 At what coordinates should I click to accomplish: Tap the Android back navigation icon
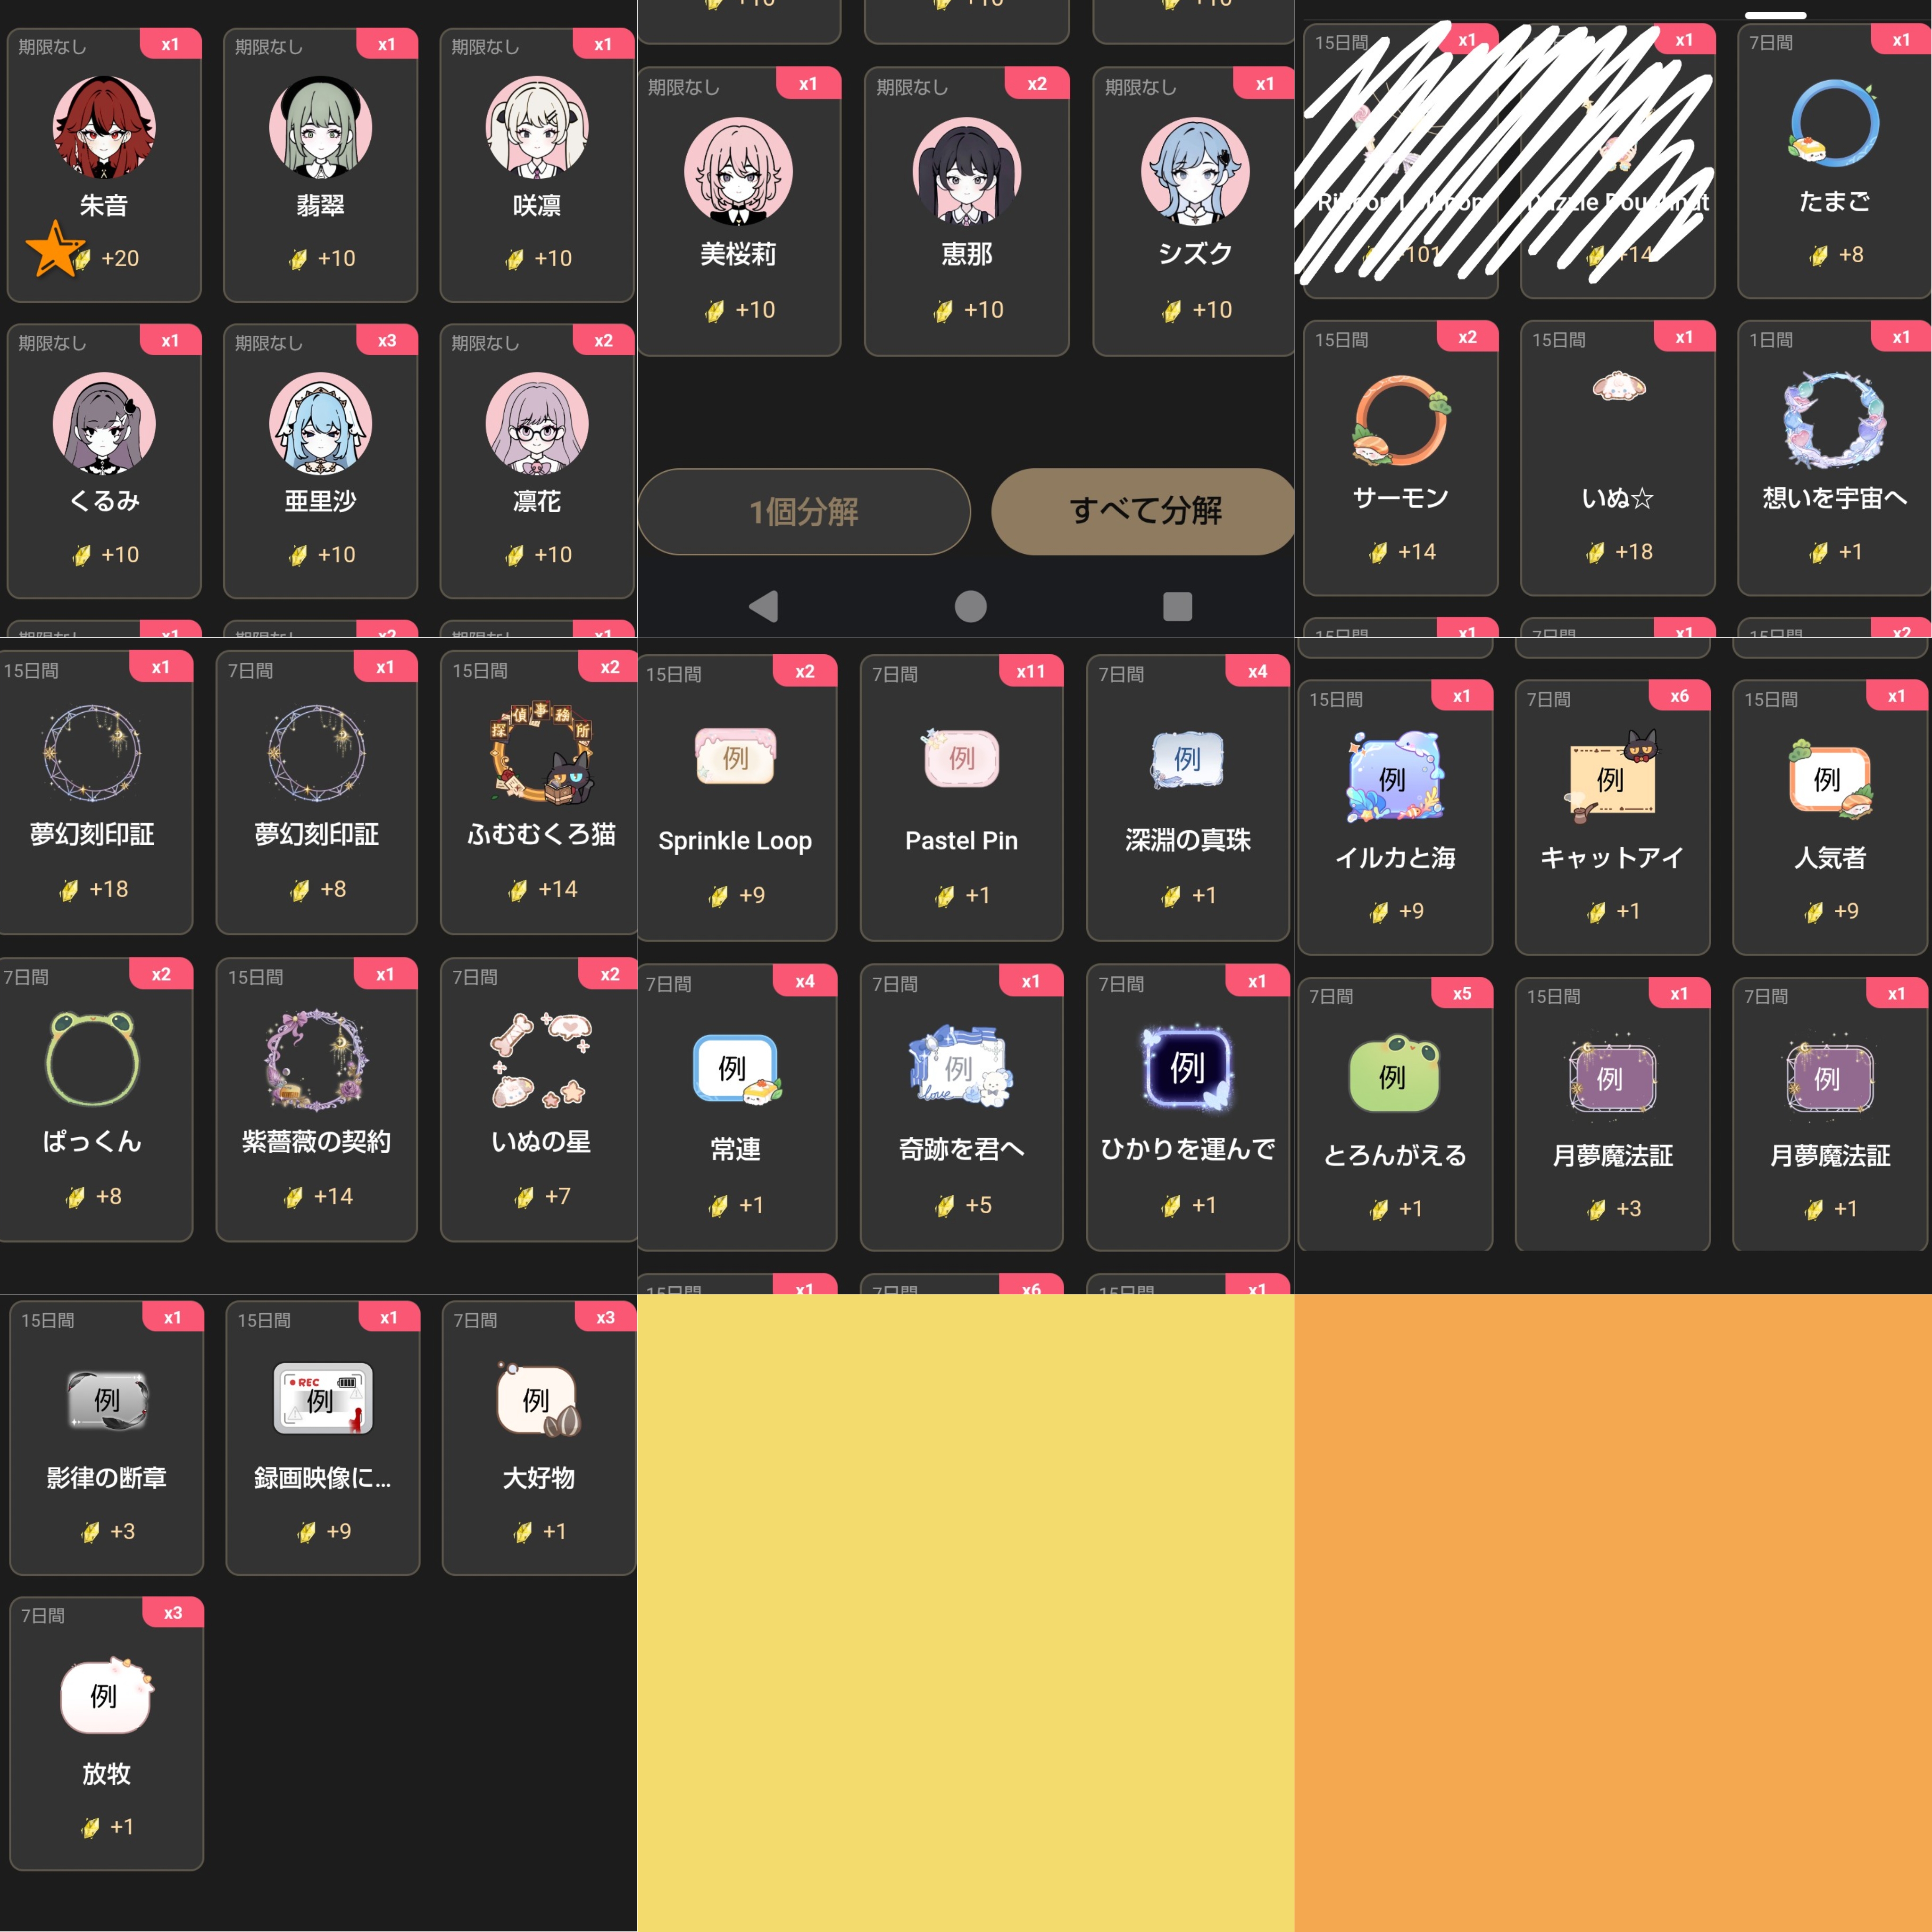[x=764, y=606]
